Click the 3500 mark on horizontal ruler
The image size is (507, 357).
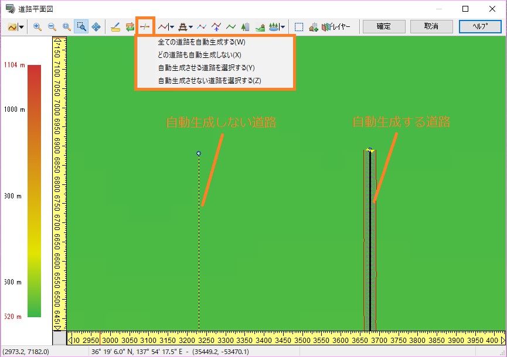(x=302, y=340)
